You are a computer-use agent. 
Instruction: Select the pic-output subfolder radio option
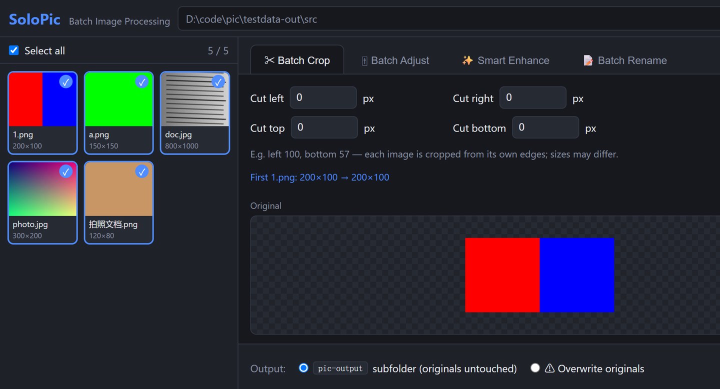(x=303, y=368)
